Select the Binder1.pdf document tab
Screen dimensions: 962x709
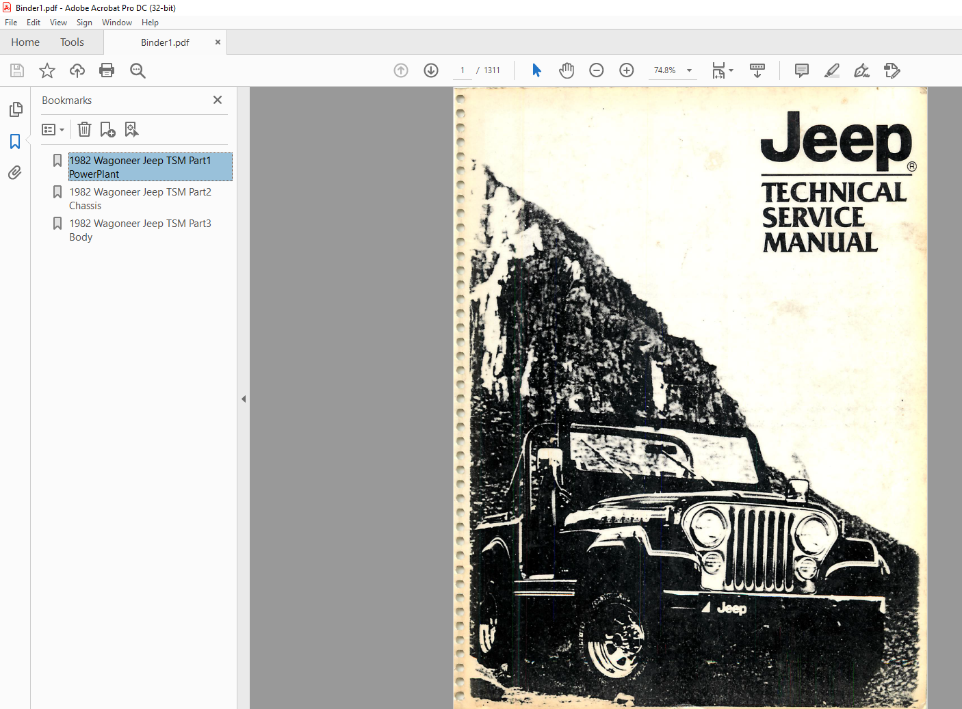[x=165, y=42]
